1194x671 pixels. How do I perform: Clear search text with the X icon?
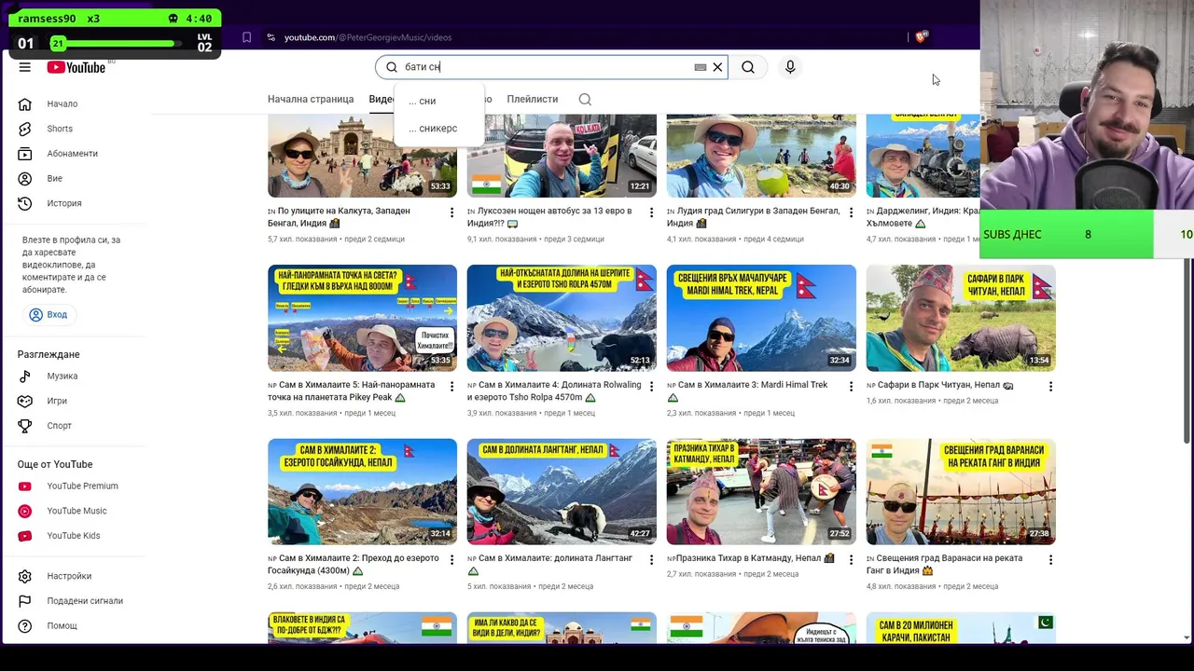point(717,67)
